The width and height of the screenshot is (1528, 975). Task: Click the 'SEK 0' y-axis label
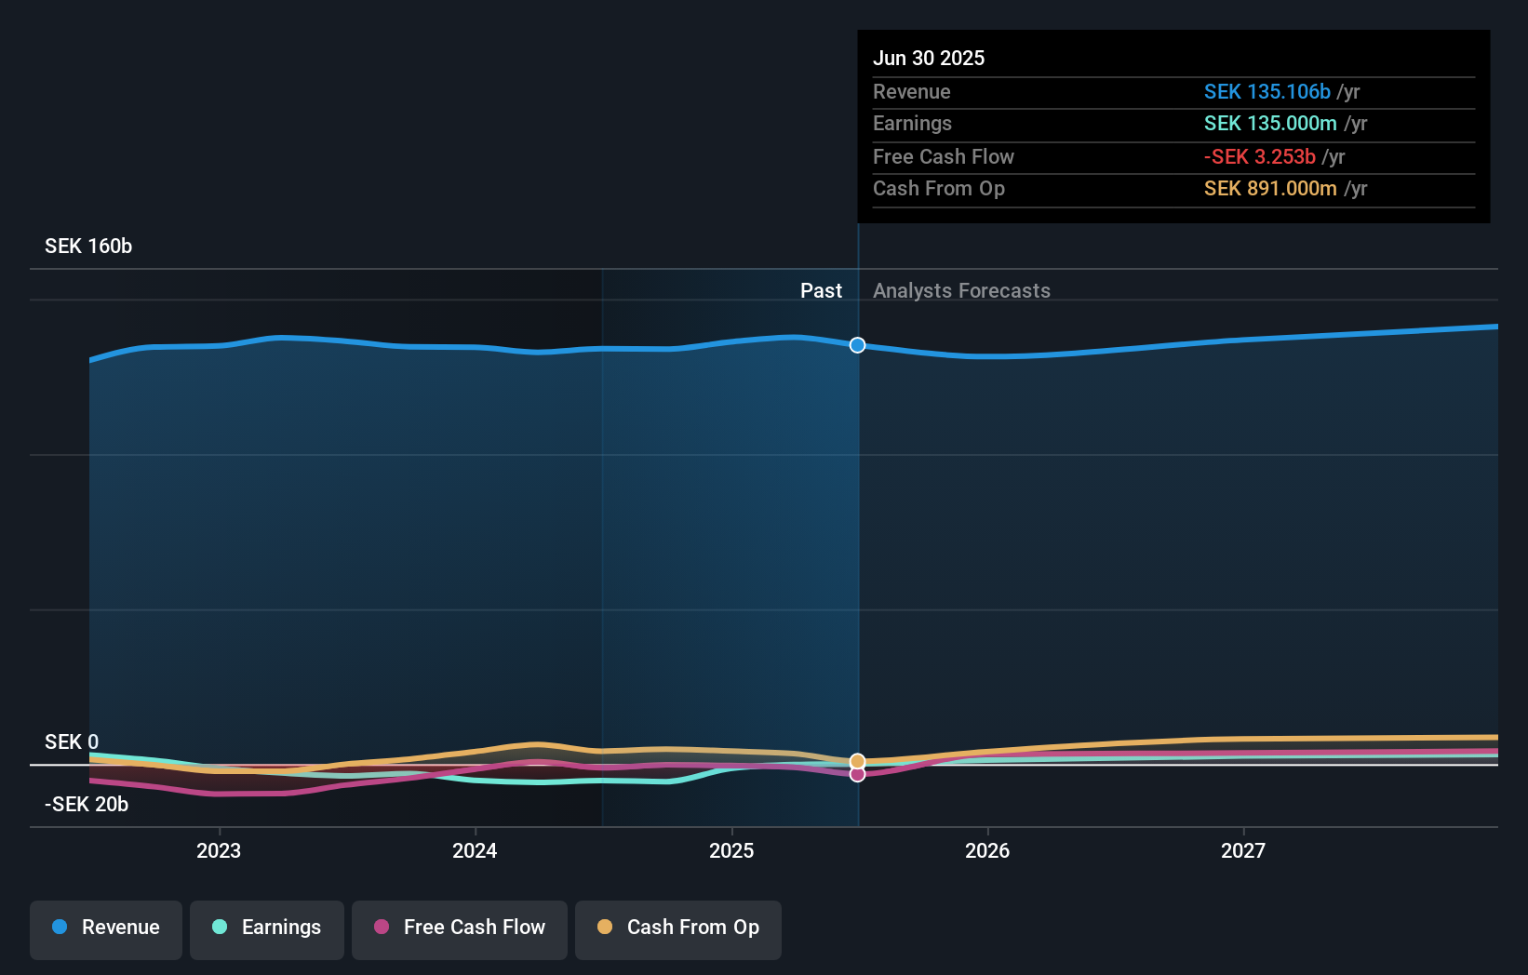(x=72, y=741)
